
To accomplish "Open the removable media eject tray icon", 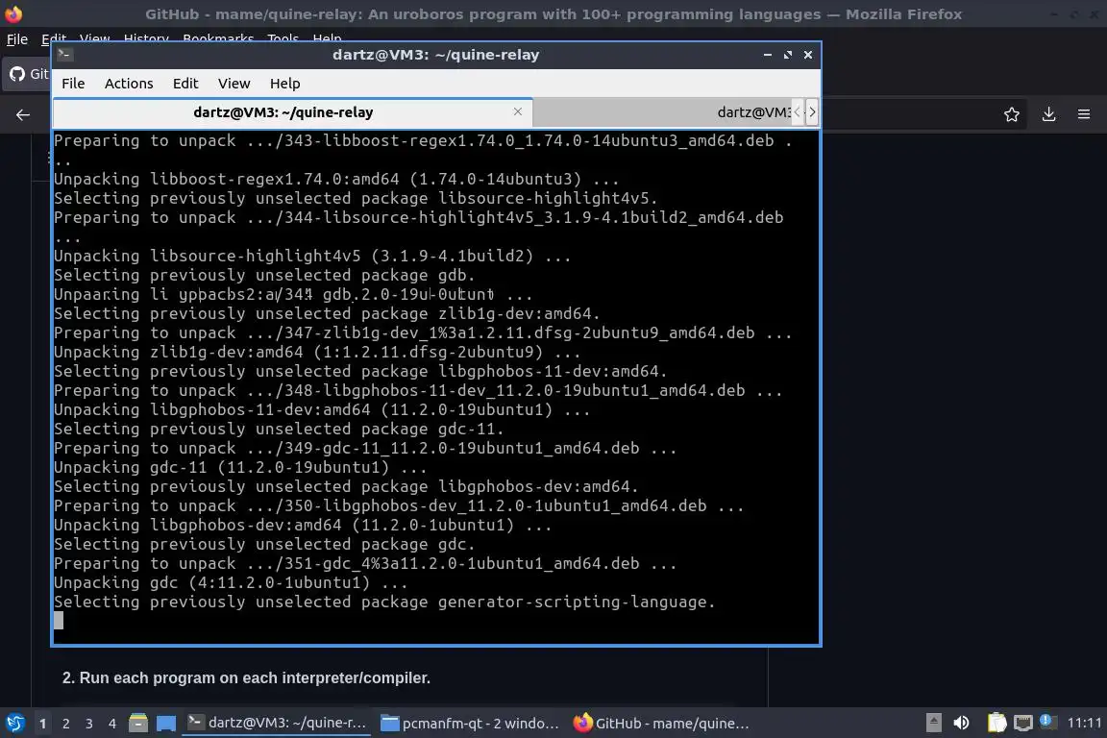I will [933, 723].
